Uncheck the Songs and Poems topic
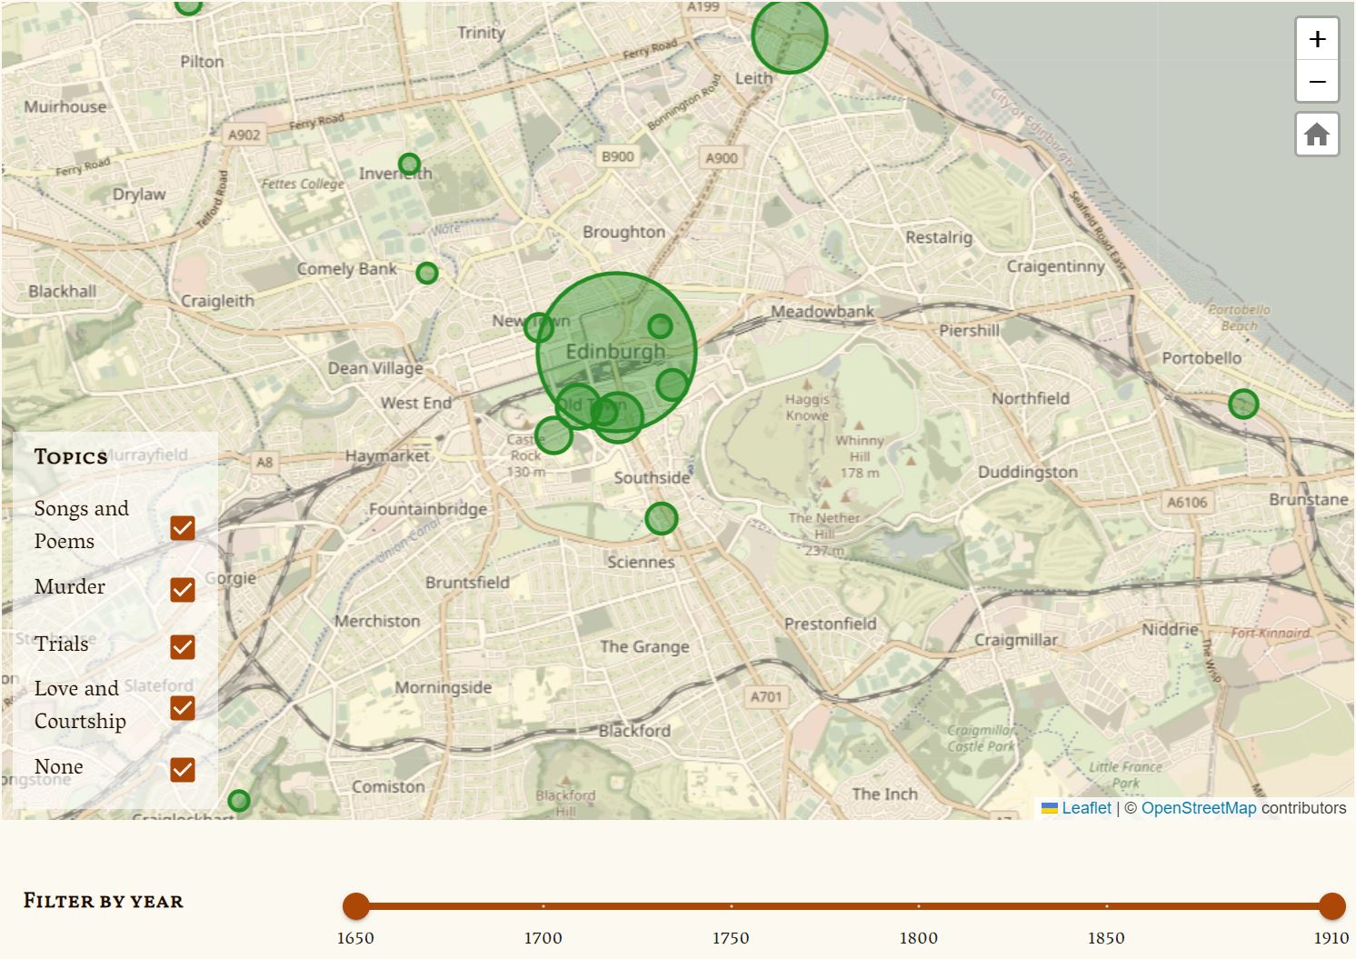 point(183,528)
